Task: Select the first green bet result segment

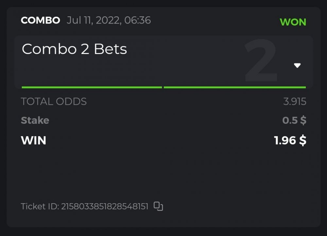Action: pyautogui.click(x=92, y=87)
